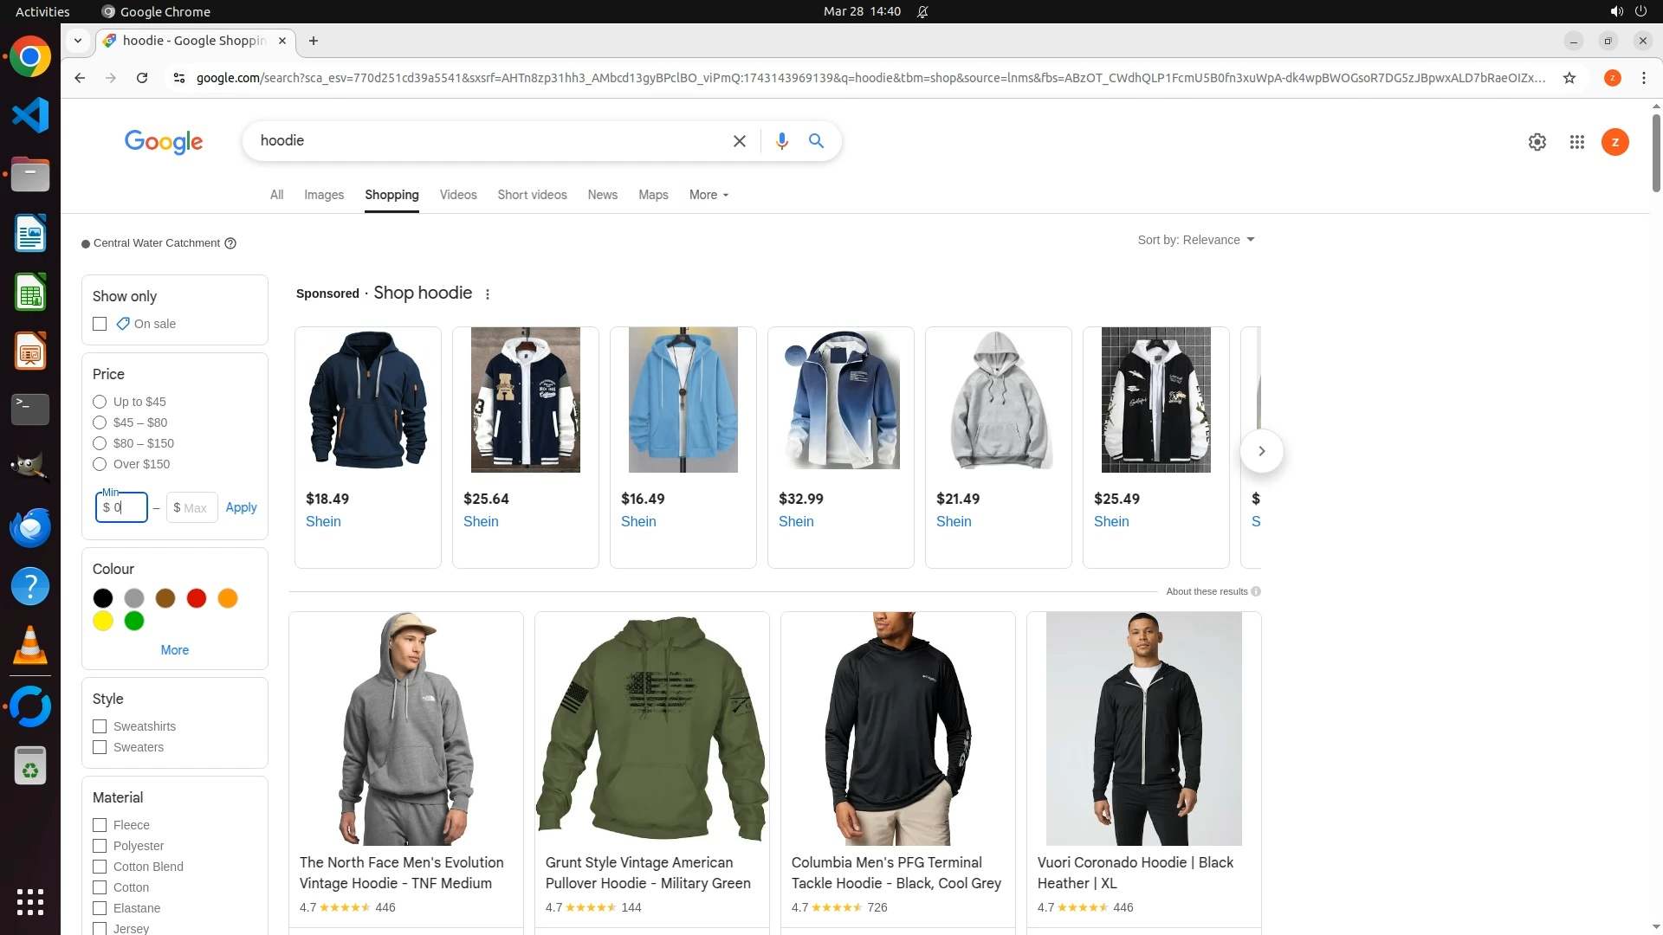The width and height of the screenshot is (1663, 935).
Task: Pick the red colour swatch
Action: pyautogui.click(x=197, y=598)
